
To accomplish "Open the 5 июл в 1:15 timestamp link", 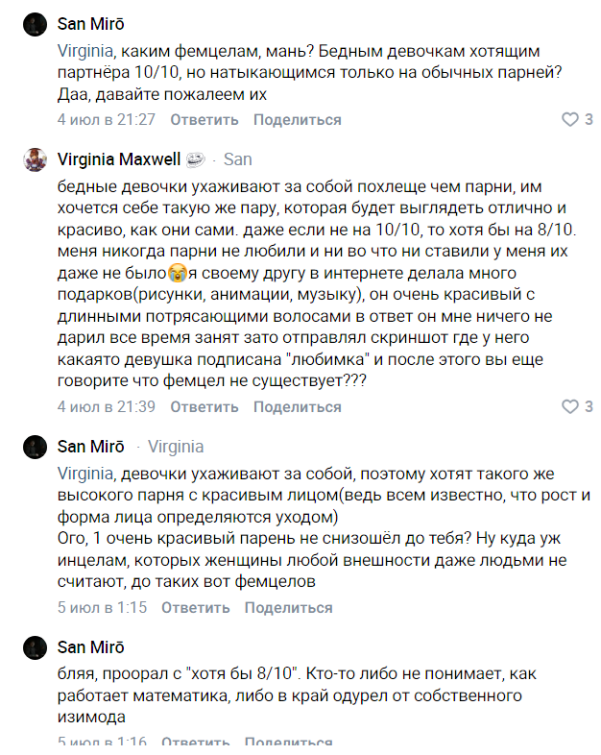I will (102, 608).
